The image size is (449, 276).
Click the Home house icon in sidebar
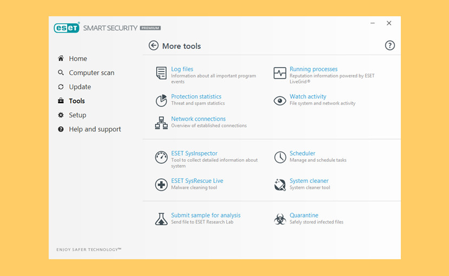coord(61,58)
